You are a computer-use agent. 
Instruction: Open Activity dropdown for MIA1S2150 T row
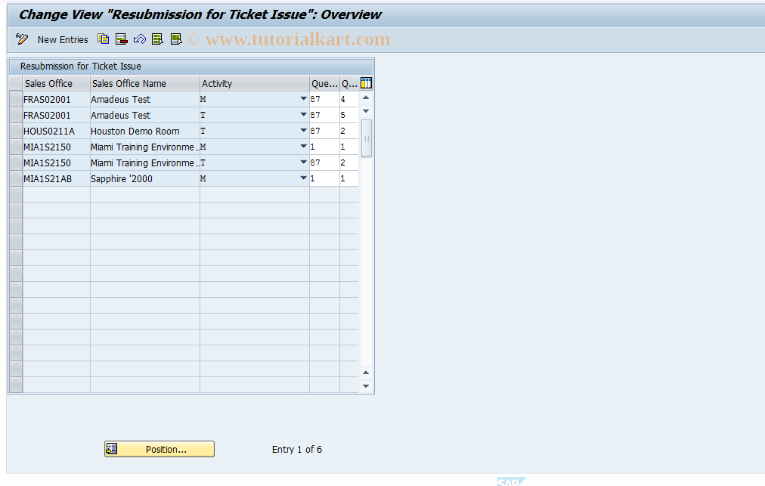tap(303, 163)
